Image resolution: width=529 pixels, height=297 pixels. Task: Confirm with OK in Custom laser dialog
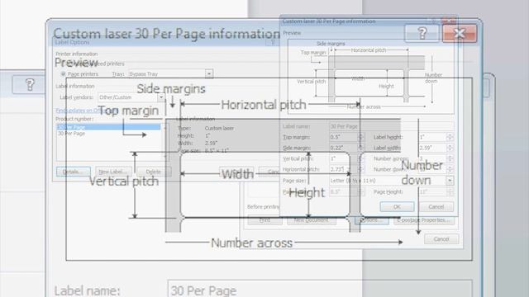[x=397, y=207]
